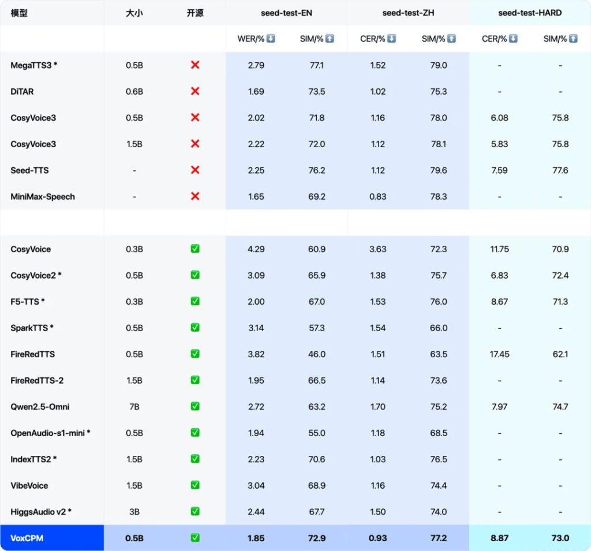Click the red cross beside DiTAR
The height and width of the screenshot is (551, 591).
point(195,91)
